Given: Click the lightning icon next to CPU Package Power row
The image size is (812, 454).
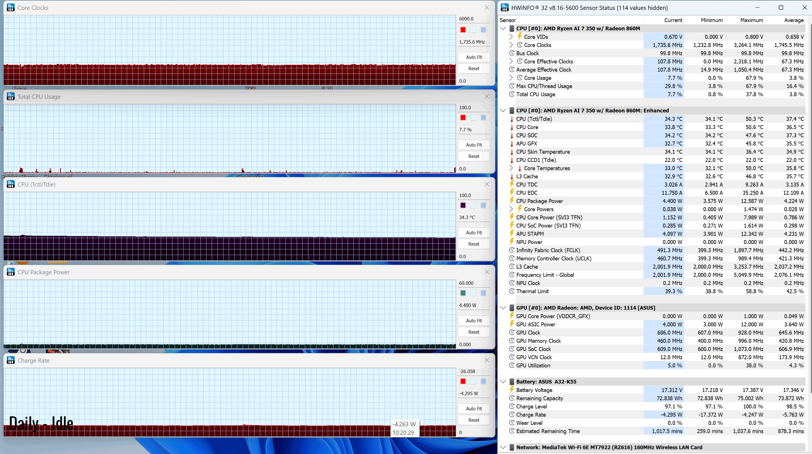Looking at the screenshot, I should pos(512,201).
